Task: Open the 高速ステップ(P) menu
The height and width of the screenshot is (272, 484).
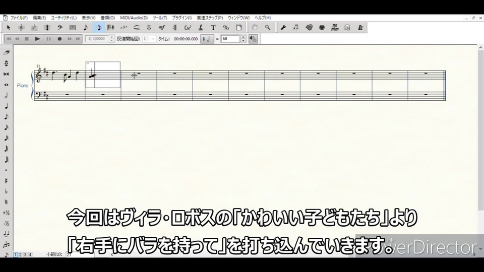Action: tap(210, 18)
